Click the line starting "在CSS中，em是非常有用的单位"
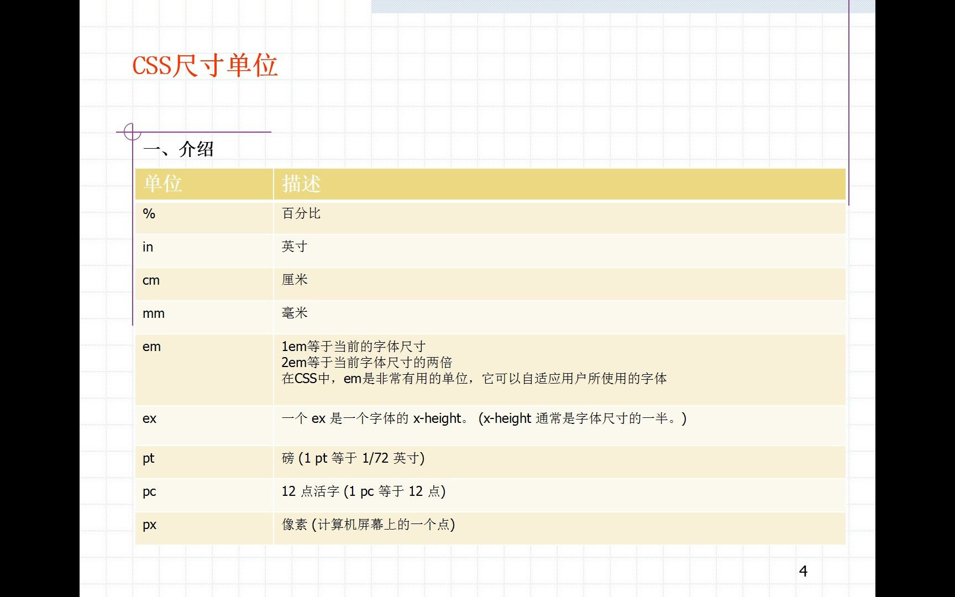 (474, 379)
